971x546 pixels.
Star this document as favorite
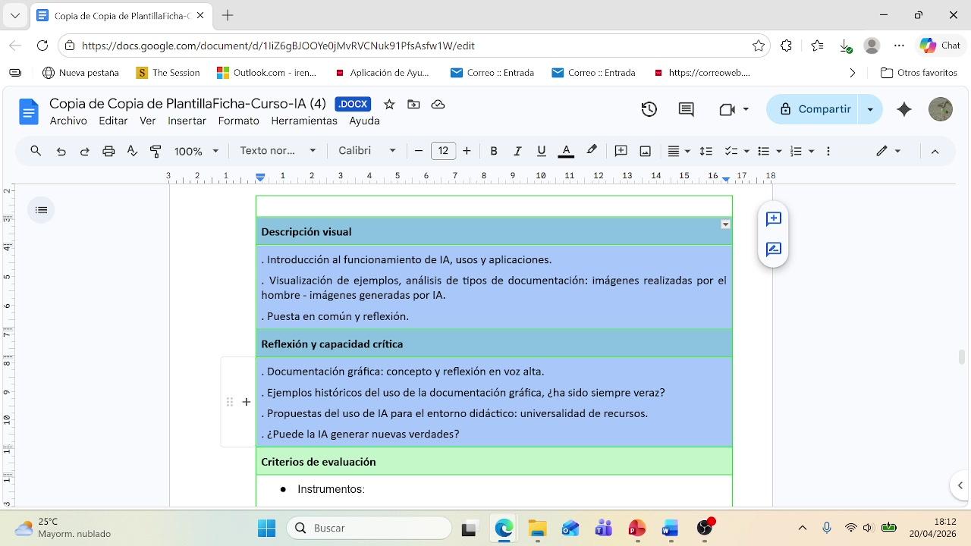pos(389,105)
